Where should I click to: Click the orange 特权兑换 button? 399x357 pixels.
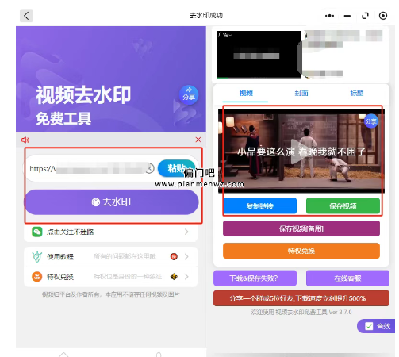[301, 251]
